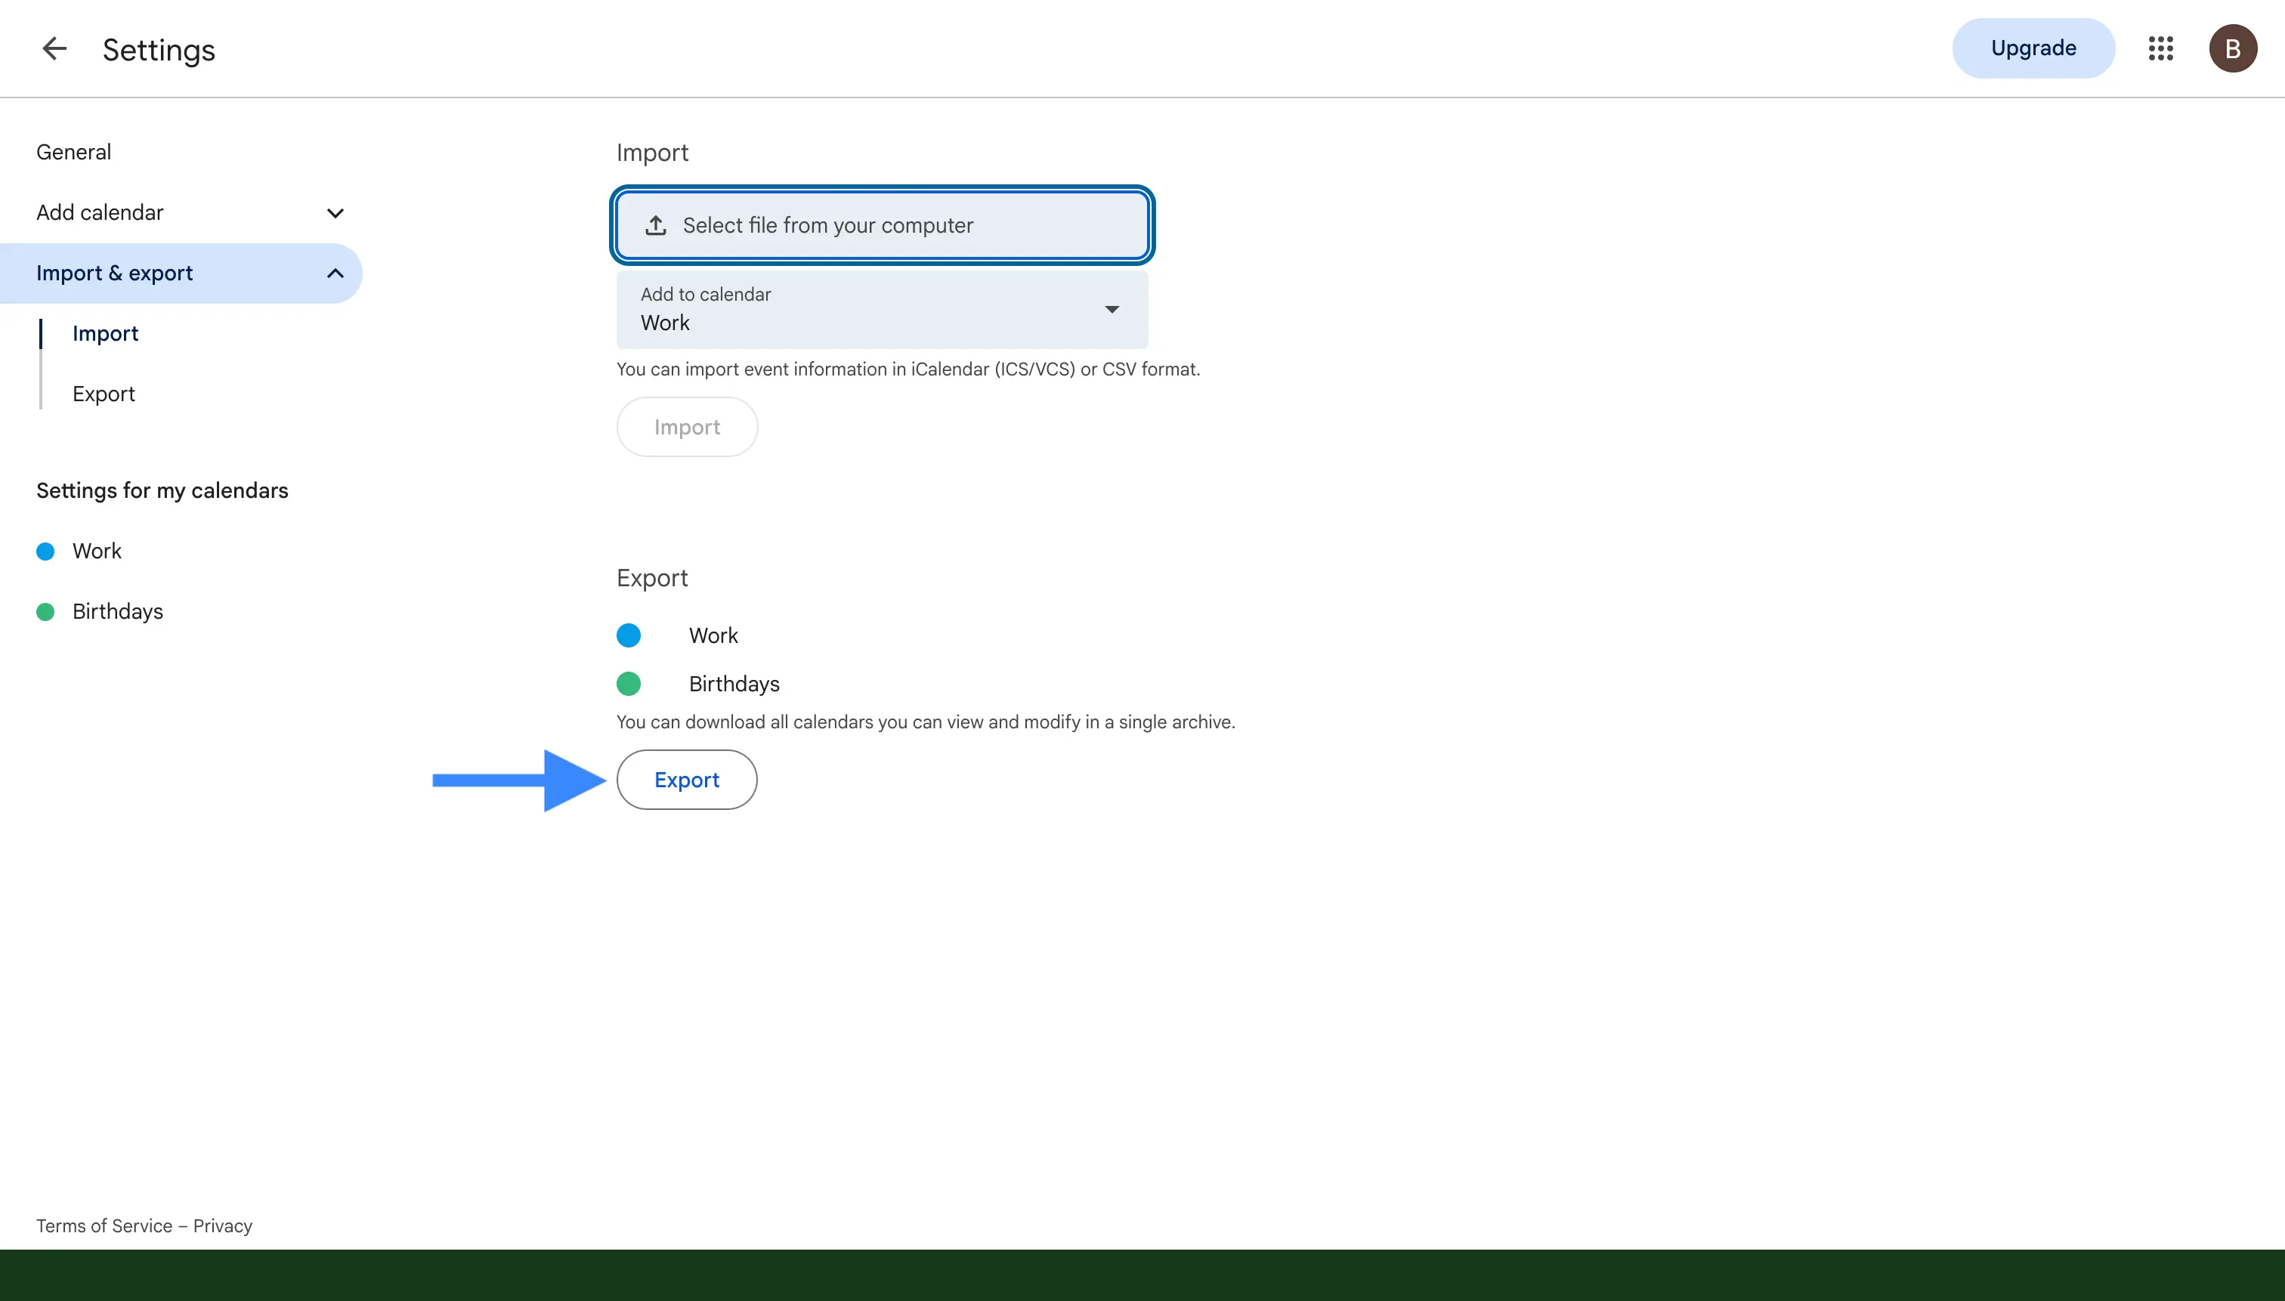
Task: Open General settings
Action: 73,152
